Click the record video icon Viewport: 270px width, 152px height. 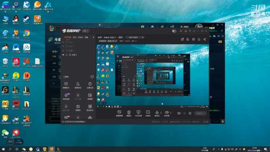click(179, 113)
